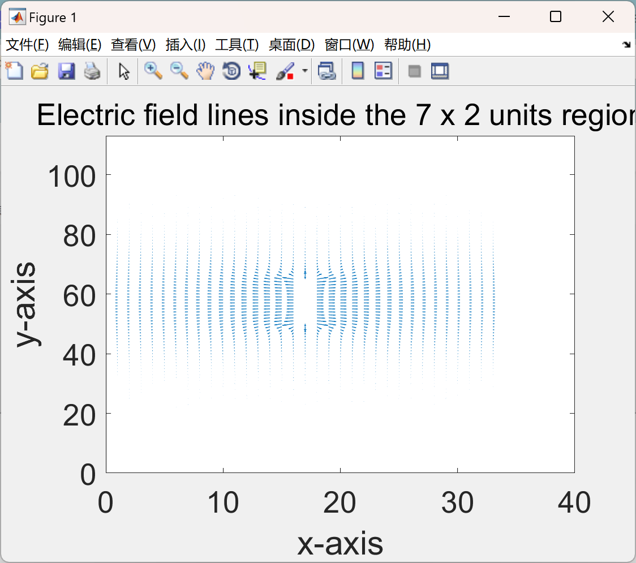
Task: Open the 文件(F) menu
Action: coord(27,45)
